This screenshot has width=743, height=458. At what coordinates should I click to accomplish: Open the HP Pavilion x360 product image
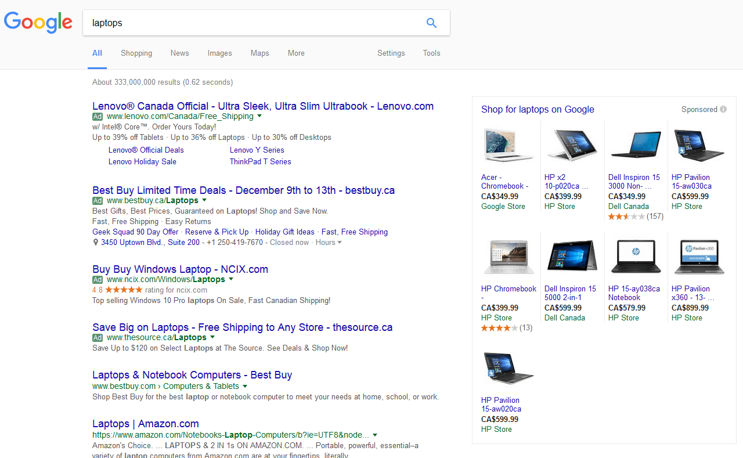pos(699,257)
